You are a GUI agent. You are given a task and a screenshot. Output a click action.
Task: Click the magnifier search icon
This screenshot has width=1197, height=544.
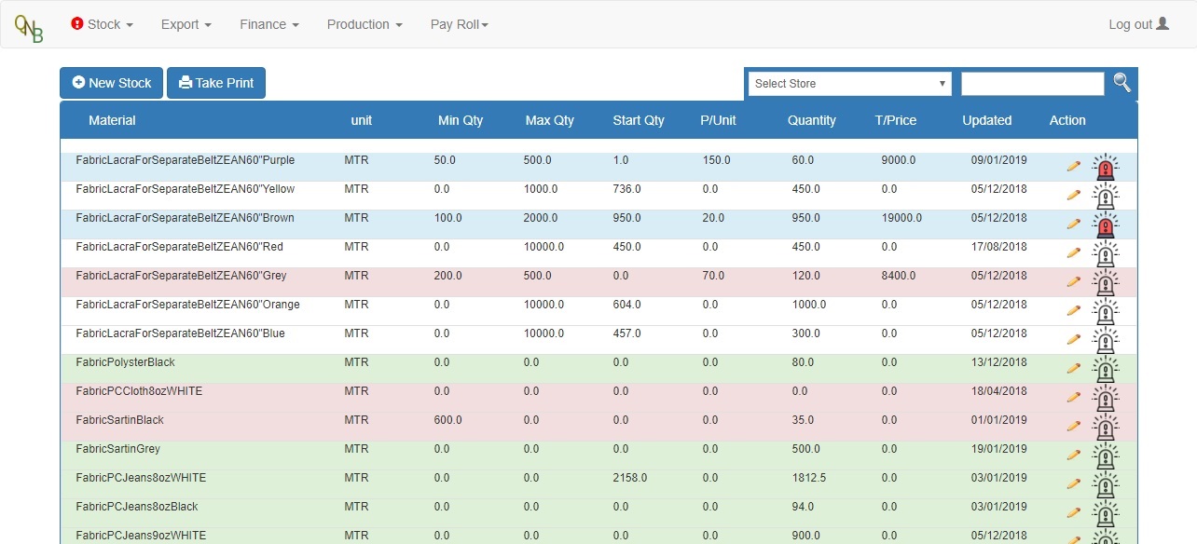1122,83
